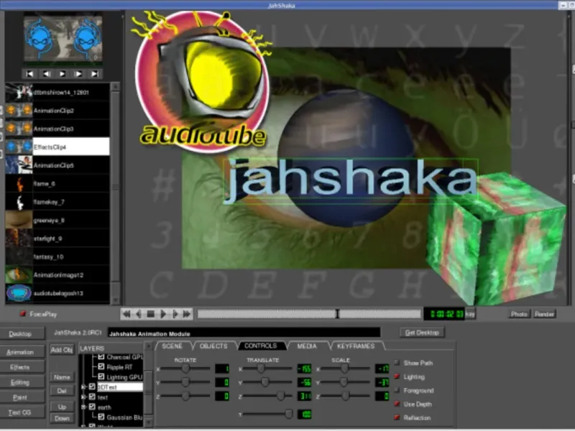575x431 pixels.
Task: Select the starlight_9 clip thumbnail
Action: coord(19,238)
